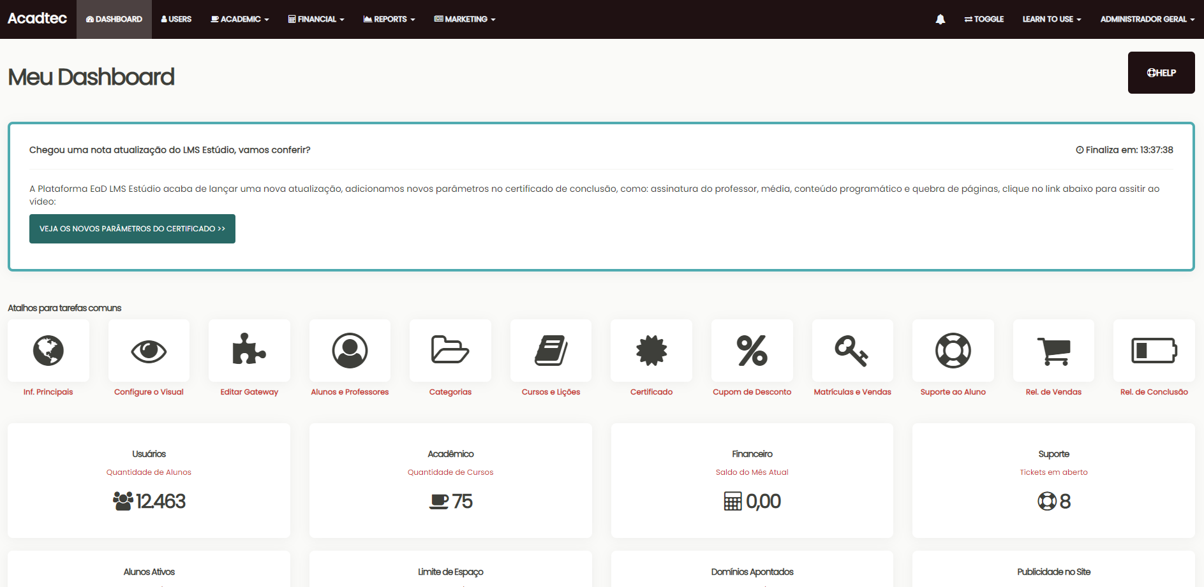The width and height of the screenshot is (1204, 587).
Task: Open Alunos e Professores shortcut
Action: (x=349, y=351)
